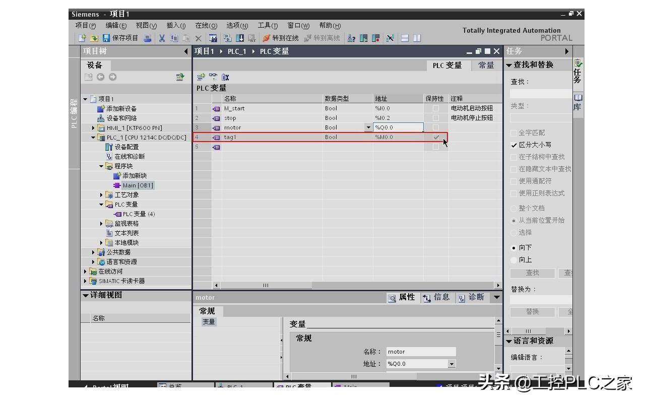The height and width of the screenshot is (403, 645).
Task: Click the split editor horizontally icon
Action: (405, 38)
